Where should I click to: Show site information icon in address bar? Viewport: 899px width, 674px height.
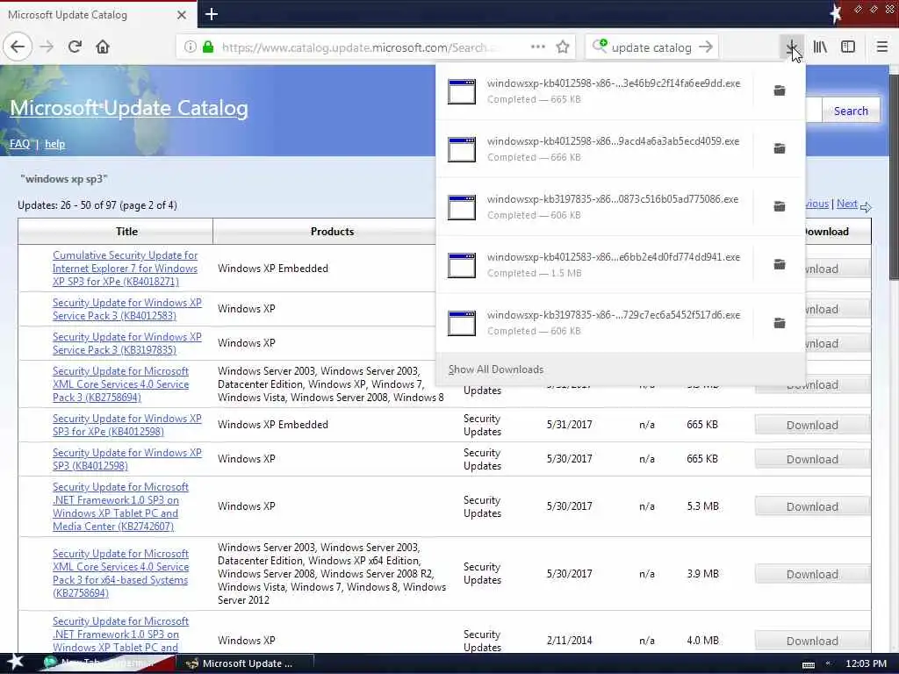(x=191, y=47)
